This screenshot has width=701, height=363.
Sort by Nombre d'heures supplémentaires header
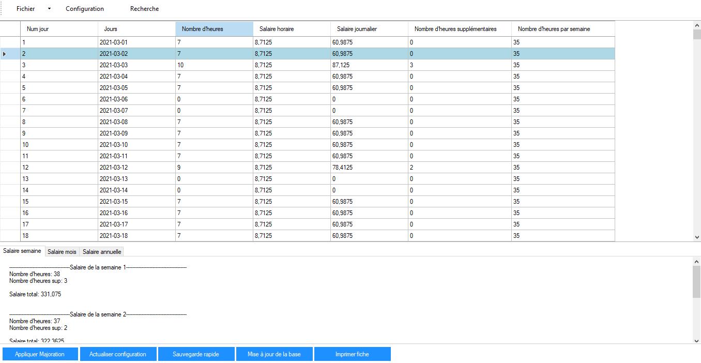(460, 29)
